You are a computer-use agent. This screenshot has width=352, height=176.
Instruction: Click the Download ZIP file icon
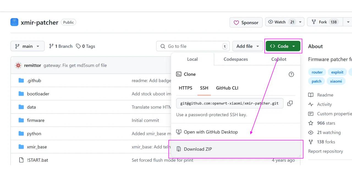coord(179,149)
